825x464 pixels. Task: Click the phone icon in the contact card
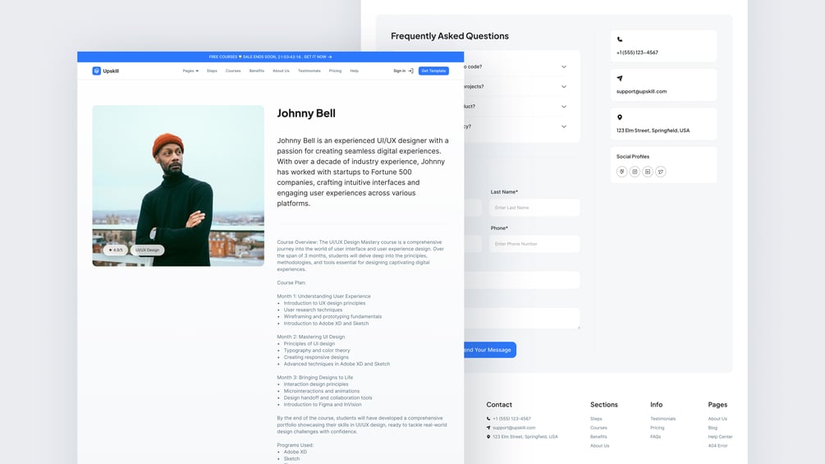620,39
